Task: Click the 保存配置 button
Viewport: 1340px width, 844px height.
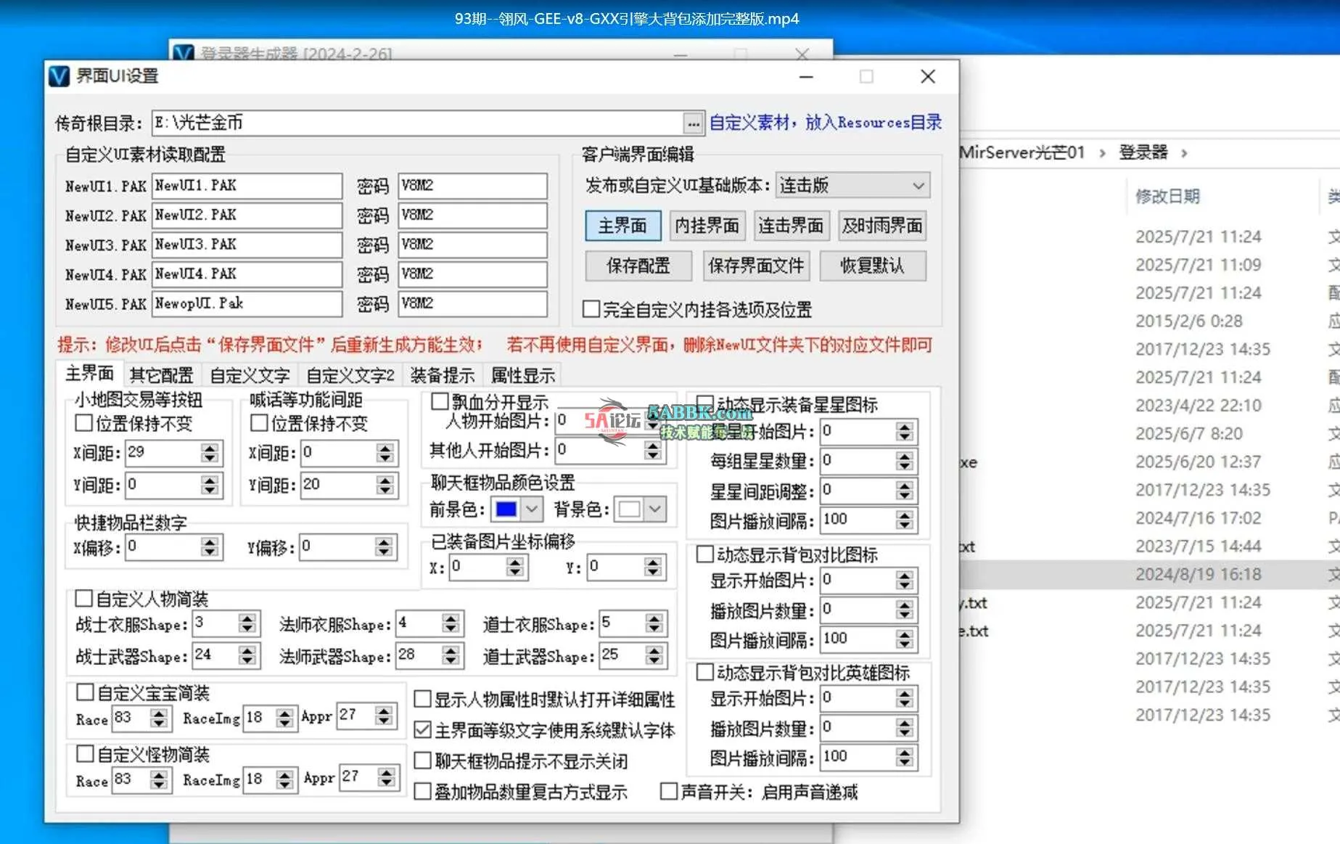Action: coord(638,266)
